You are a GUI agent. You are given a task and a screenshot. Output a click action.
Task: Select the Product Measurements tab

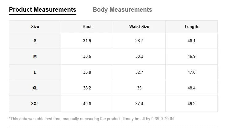(x=43, y=10)
